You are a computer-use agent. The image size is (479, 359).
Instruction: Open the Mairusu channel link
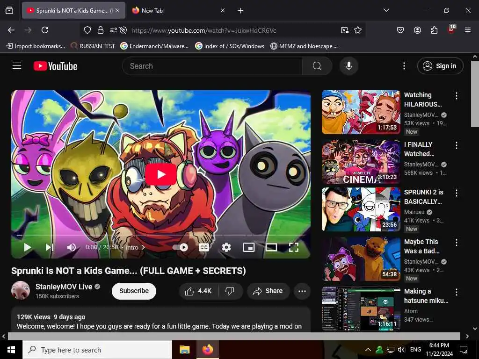click(x=414, y=212)
